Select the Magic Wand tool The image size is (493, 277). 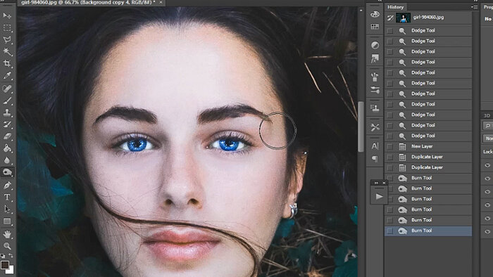point(7,51)
